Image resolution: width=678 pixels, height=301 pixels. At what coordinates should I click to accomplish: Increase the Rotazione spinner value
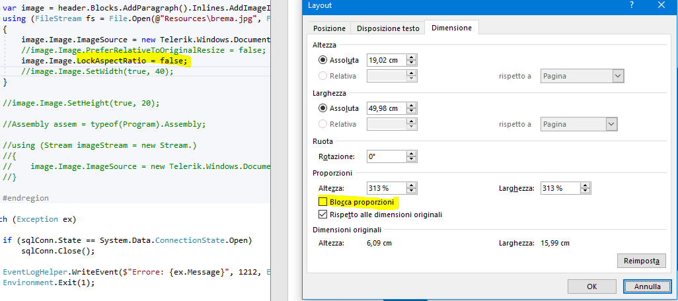tap(411, 153)
